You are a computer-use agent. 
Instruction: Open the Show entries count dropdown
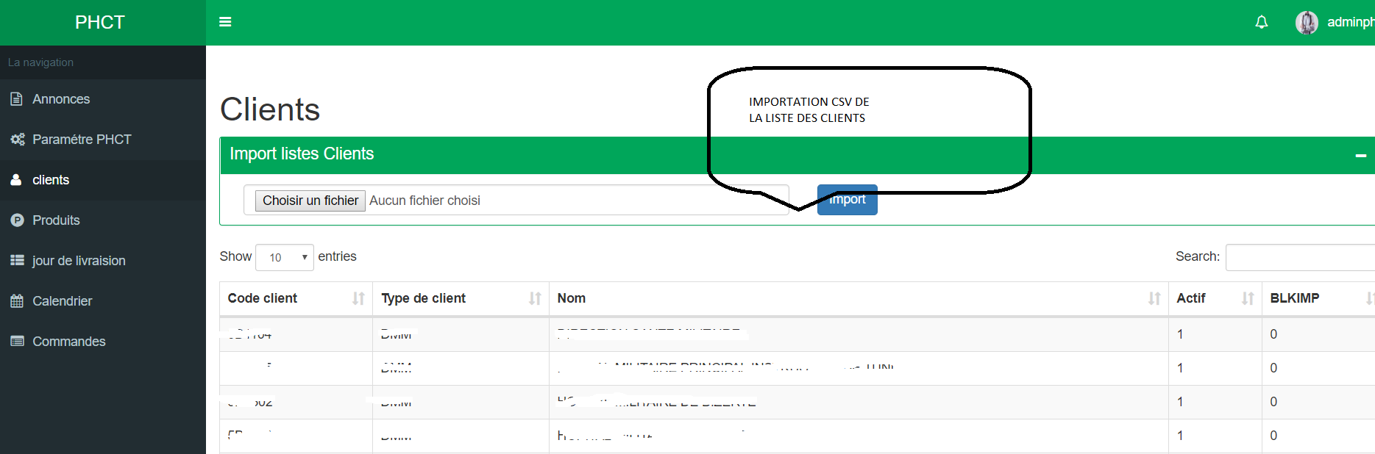coord(285,257)
